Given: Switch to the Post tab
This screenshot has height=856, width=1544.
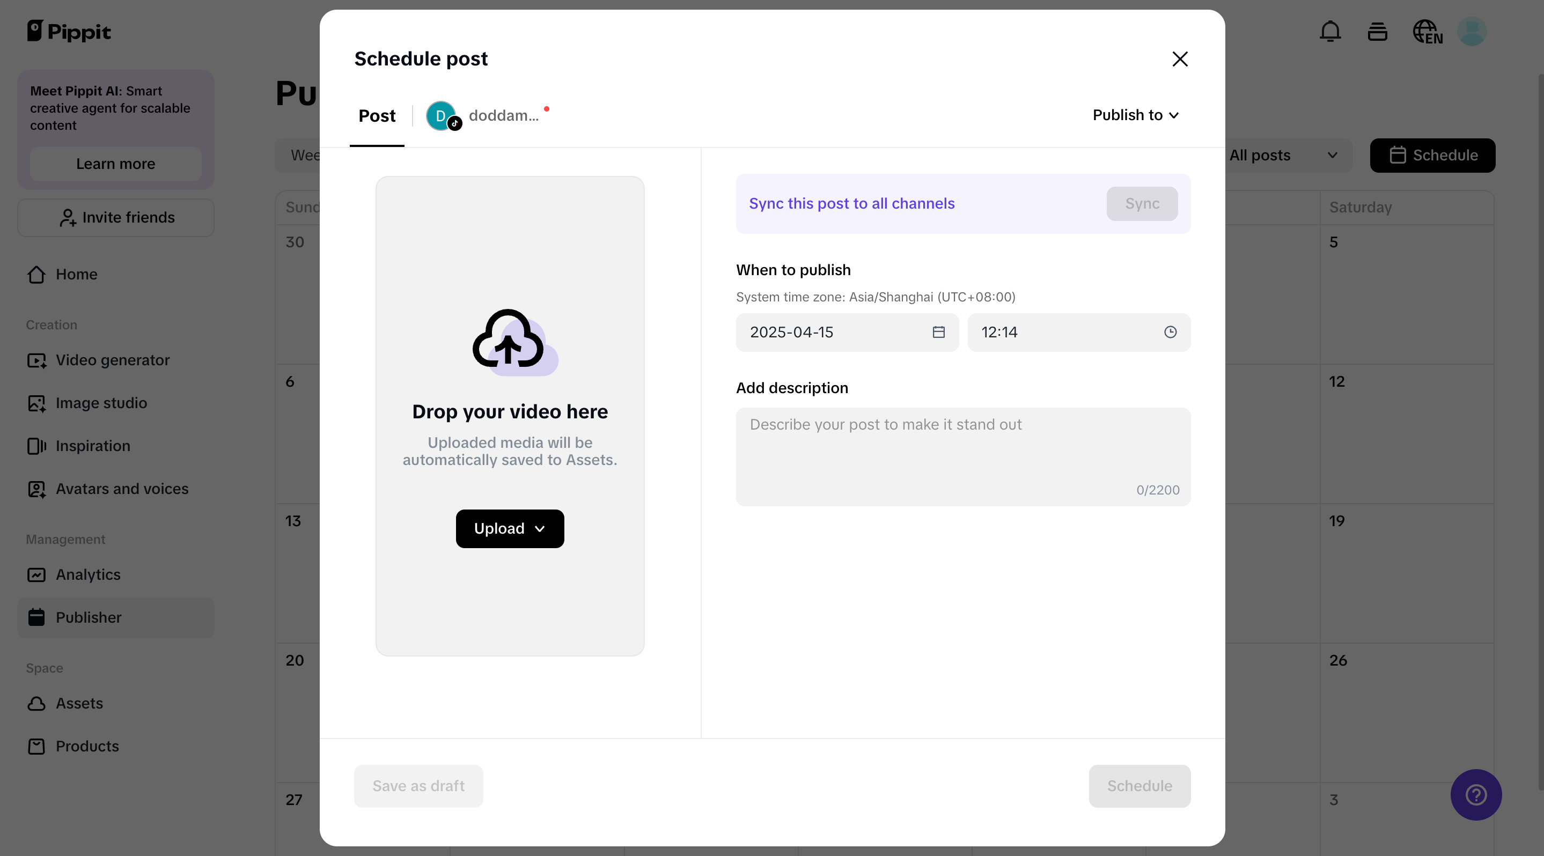Looking at the screenshot, I should pos(377,116).
